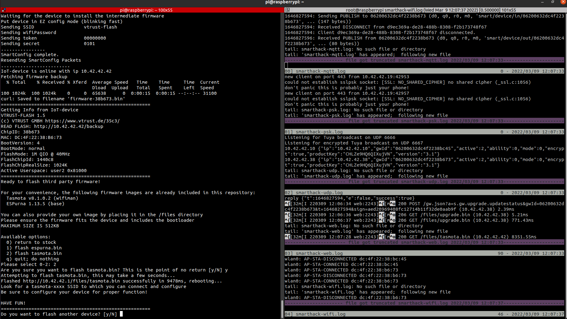Open the READ FLASH backup URL
This screenshot has height=319, width=567.
(69, 126)
